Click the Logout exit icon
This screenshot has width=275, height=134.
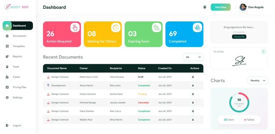click(x=7, y=125)
